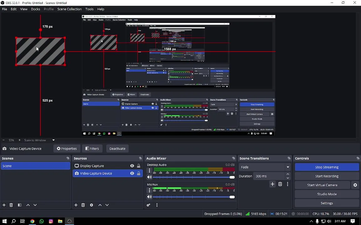This screenshot has height=225, width=361.
Task: Open the Docks menu
Action: 35,9
